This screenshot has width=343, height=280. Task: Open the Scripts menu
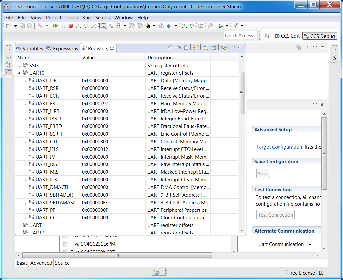(x=102, y=18)
